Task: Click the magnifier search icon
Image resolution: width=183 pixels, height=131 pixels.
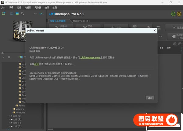Action: coord(23,14)
